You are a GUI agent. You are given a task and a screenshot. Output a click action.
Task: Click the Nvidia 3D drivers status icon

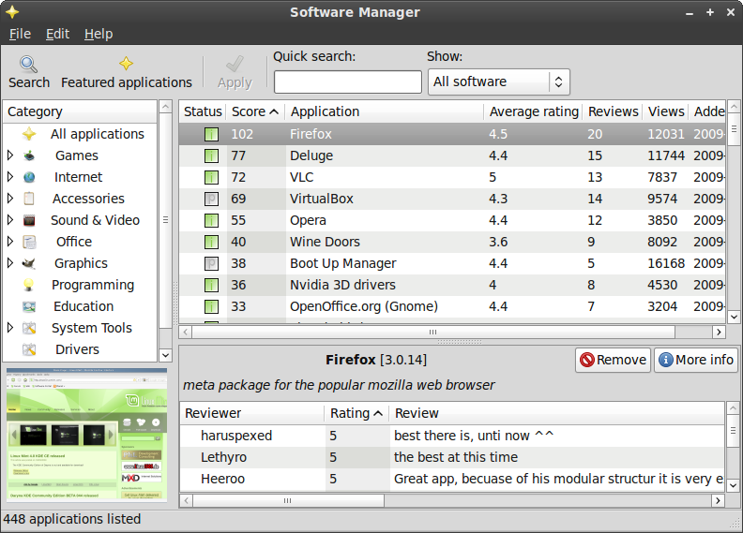point(211,285)
